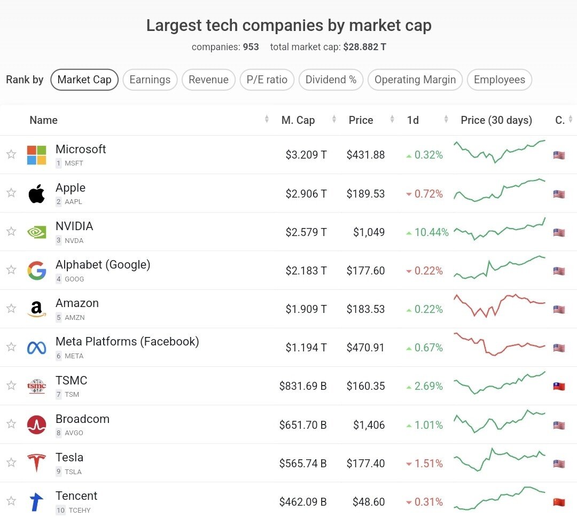This screenshot has width=577, height=518.
Task: Select the Operating Margin rank button
Action: point(415,80)
